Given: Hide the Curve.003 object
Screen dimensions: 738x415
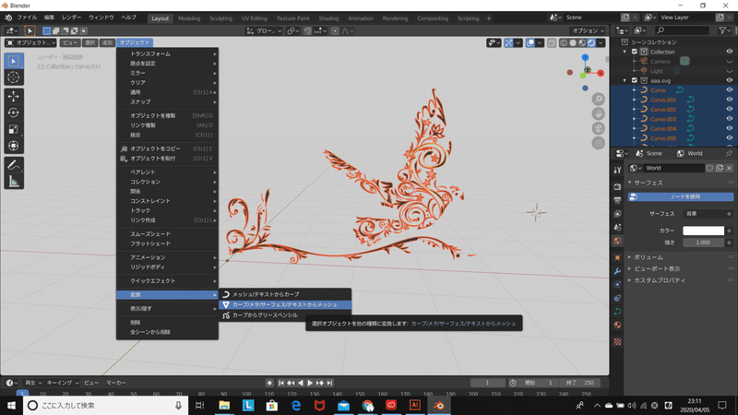Looking at the screenshot, I should (729, 119).
